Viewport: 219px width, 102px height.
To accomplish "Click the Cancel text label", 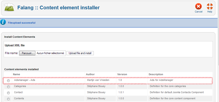I will (199, 12).
